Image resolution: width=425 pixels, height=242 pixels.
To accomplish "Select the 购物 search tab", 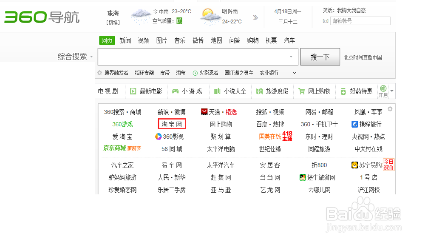I will 253,40.
